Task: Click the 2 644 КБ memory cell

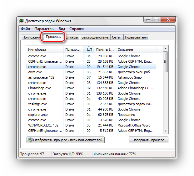Action: coord(107,104)
